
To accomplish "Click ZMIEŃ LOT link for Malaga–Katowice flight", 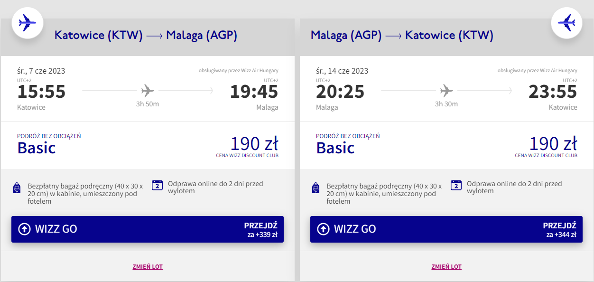I will pyautogui.click(x=446, y=267).
